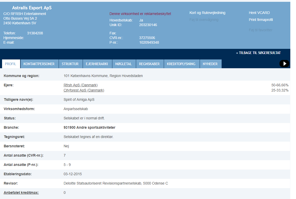
Task: Click C/O RFRSH Entertainment line
Action: [x=25, y=14]
